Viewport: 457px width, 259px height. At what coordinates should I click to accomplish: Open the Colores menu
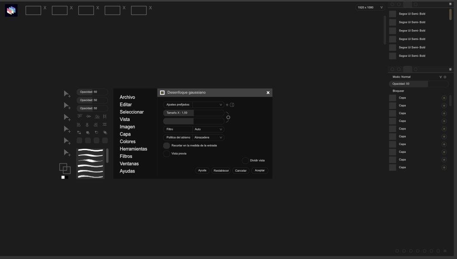tap(128, 142)
